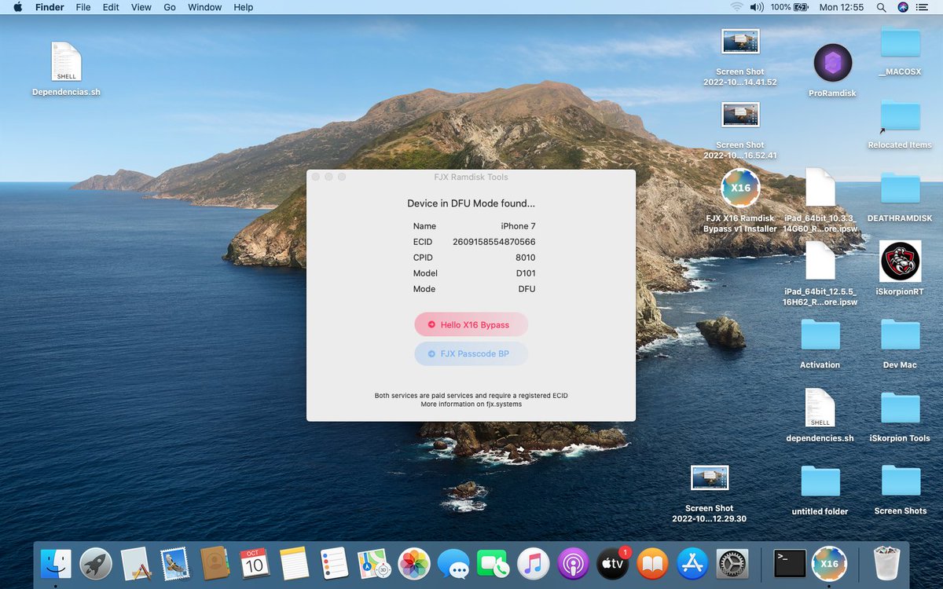Click the CPID value 8010

coord(526,258)
